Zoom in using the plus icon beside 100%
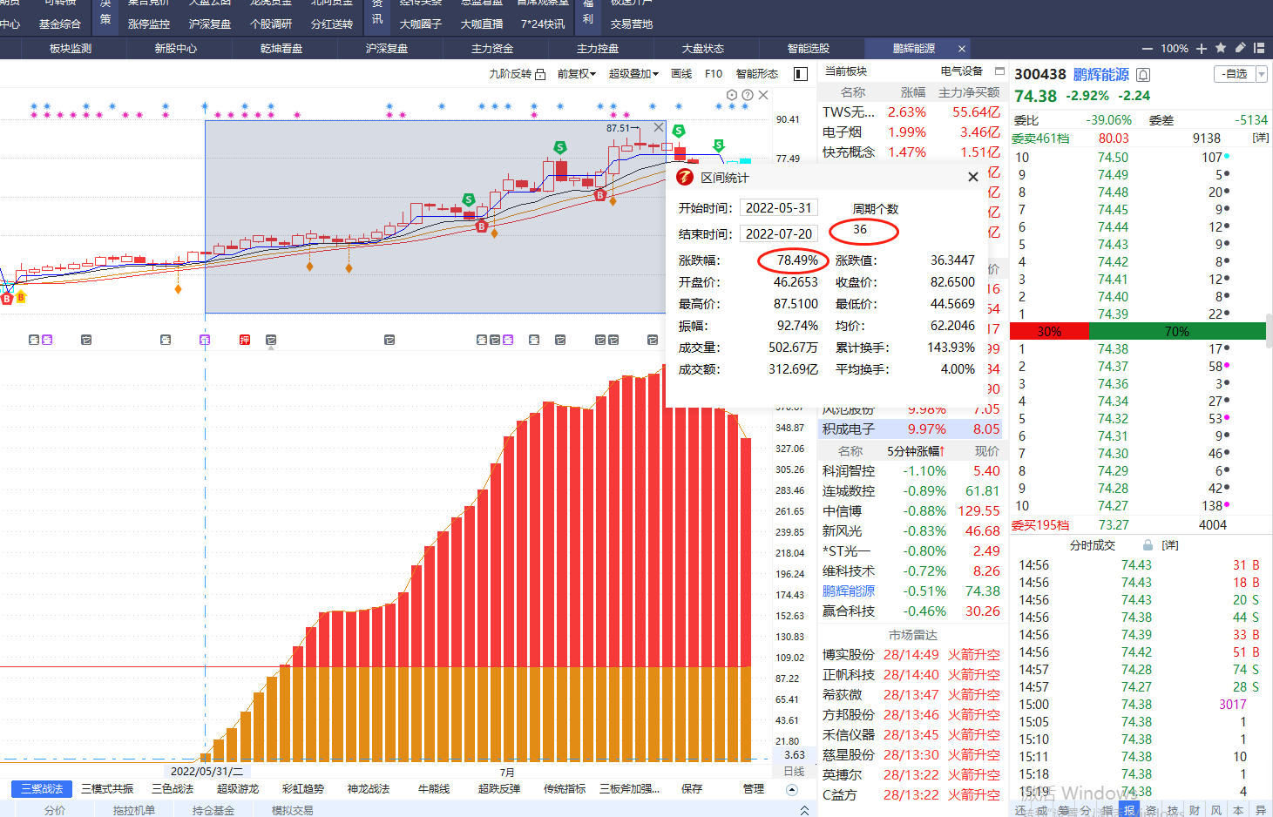This screenshot has width=1273, height=817. 1202,49
